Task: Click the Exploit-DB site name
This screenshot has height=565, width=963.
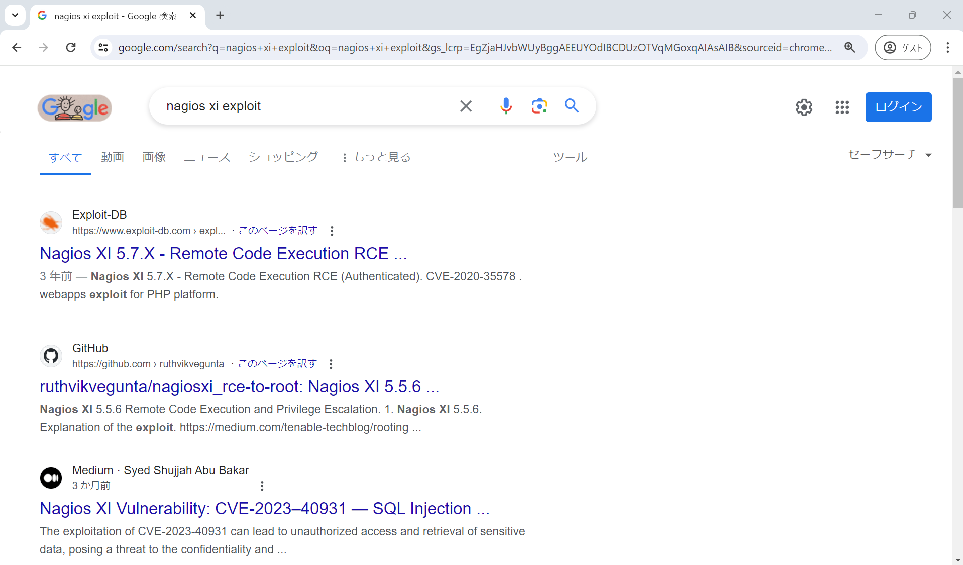Action: (x=99, y=215)
